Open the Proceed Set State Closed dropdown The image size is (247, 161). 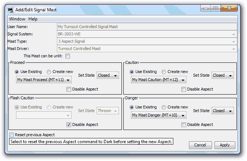click(108, 75)
